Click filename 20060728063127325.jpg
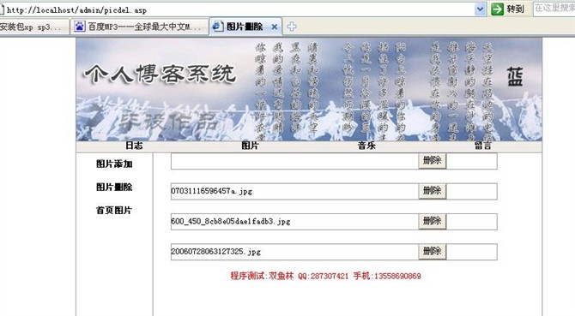Viewport: 575px width, 316px height. click(215, 252)
